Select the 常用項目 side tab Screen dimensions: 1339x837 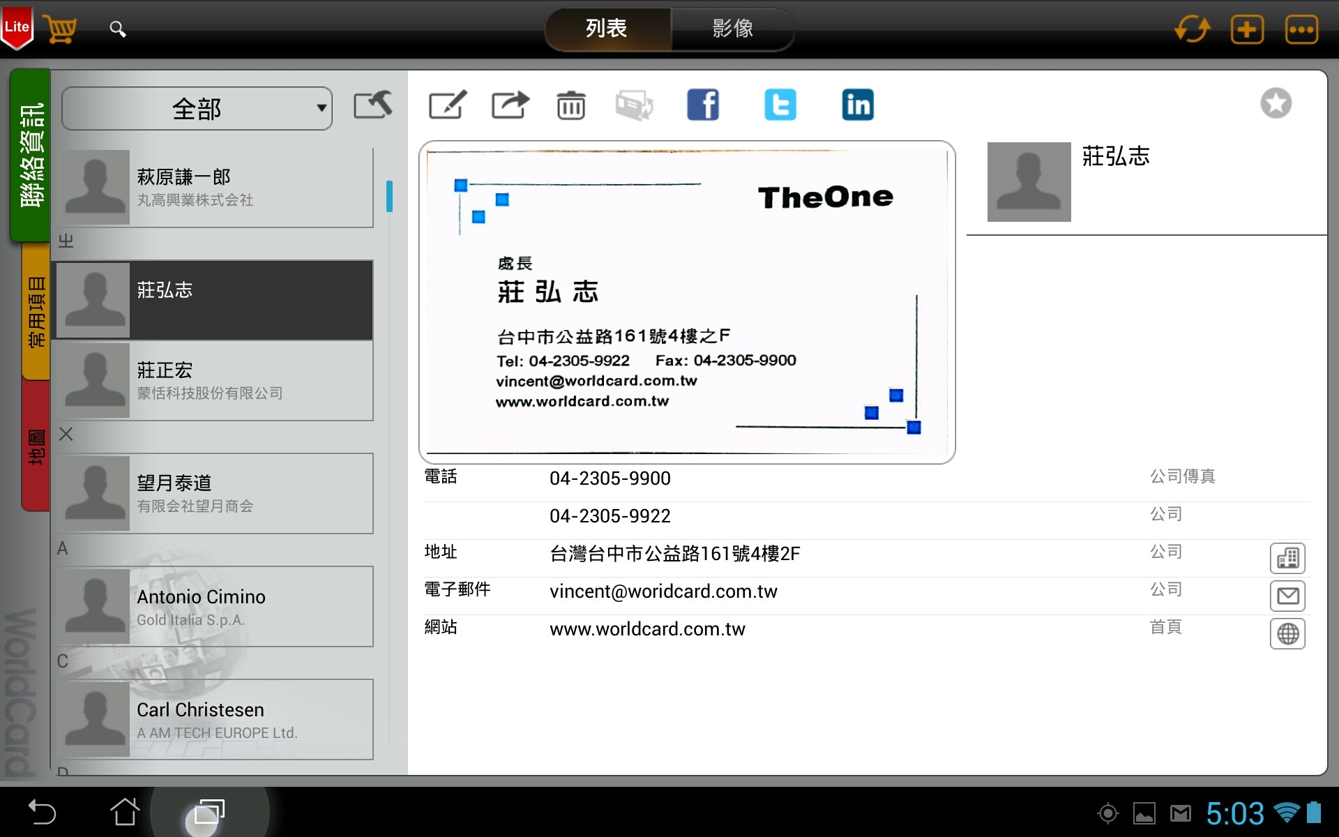pyautogui.click(x=36, y=311)
